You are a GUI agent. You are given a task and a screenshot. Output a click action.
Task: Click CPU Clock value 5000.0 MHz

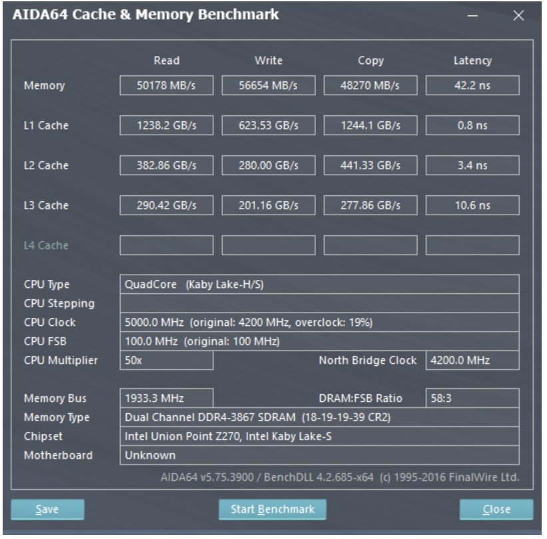[319, 322]
